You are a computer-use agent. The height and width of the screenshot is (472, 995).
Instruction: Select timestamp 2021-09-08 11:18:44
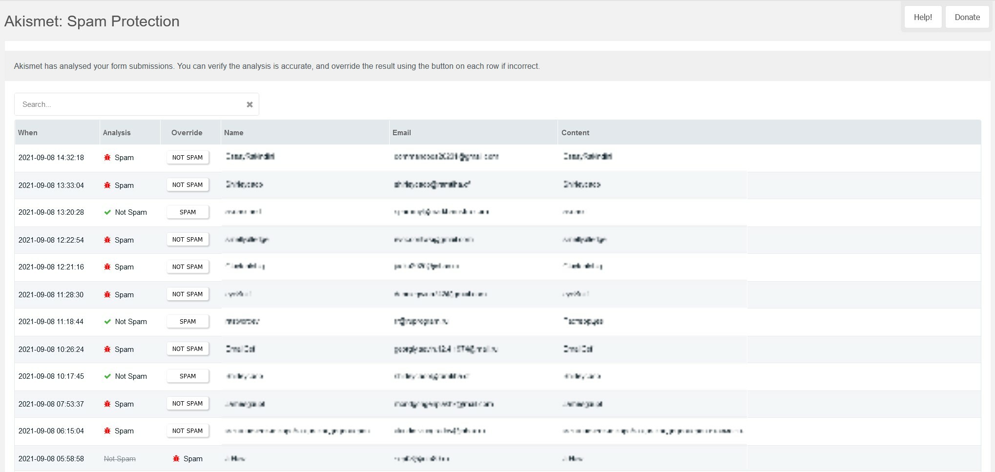click(51, 322)
